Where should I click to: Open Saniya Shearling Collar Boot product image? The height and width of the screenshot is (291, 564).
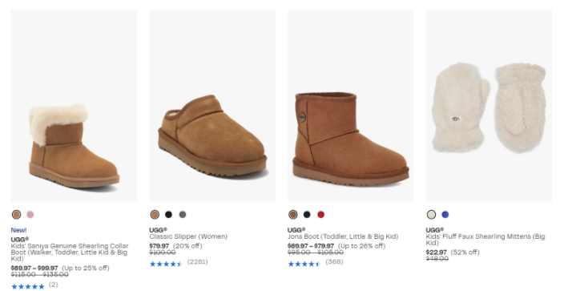[74, 106]
